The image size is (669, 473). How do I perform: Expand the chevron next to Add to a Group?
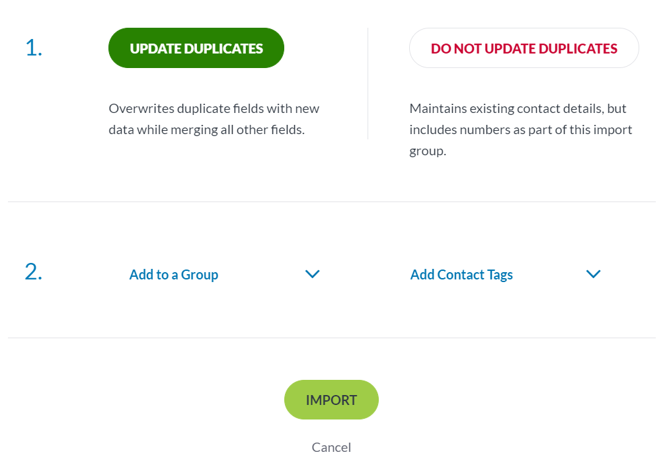(313, 274)
